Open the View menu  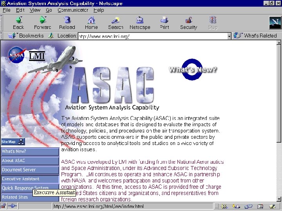coord(35,10)
